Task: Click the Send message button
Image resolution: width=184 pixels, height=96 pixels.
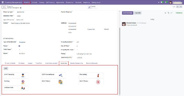Action: click(x=127, y=13)
